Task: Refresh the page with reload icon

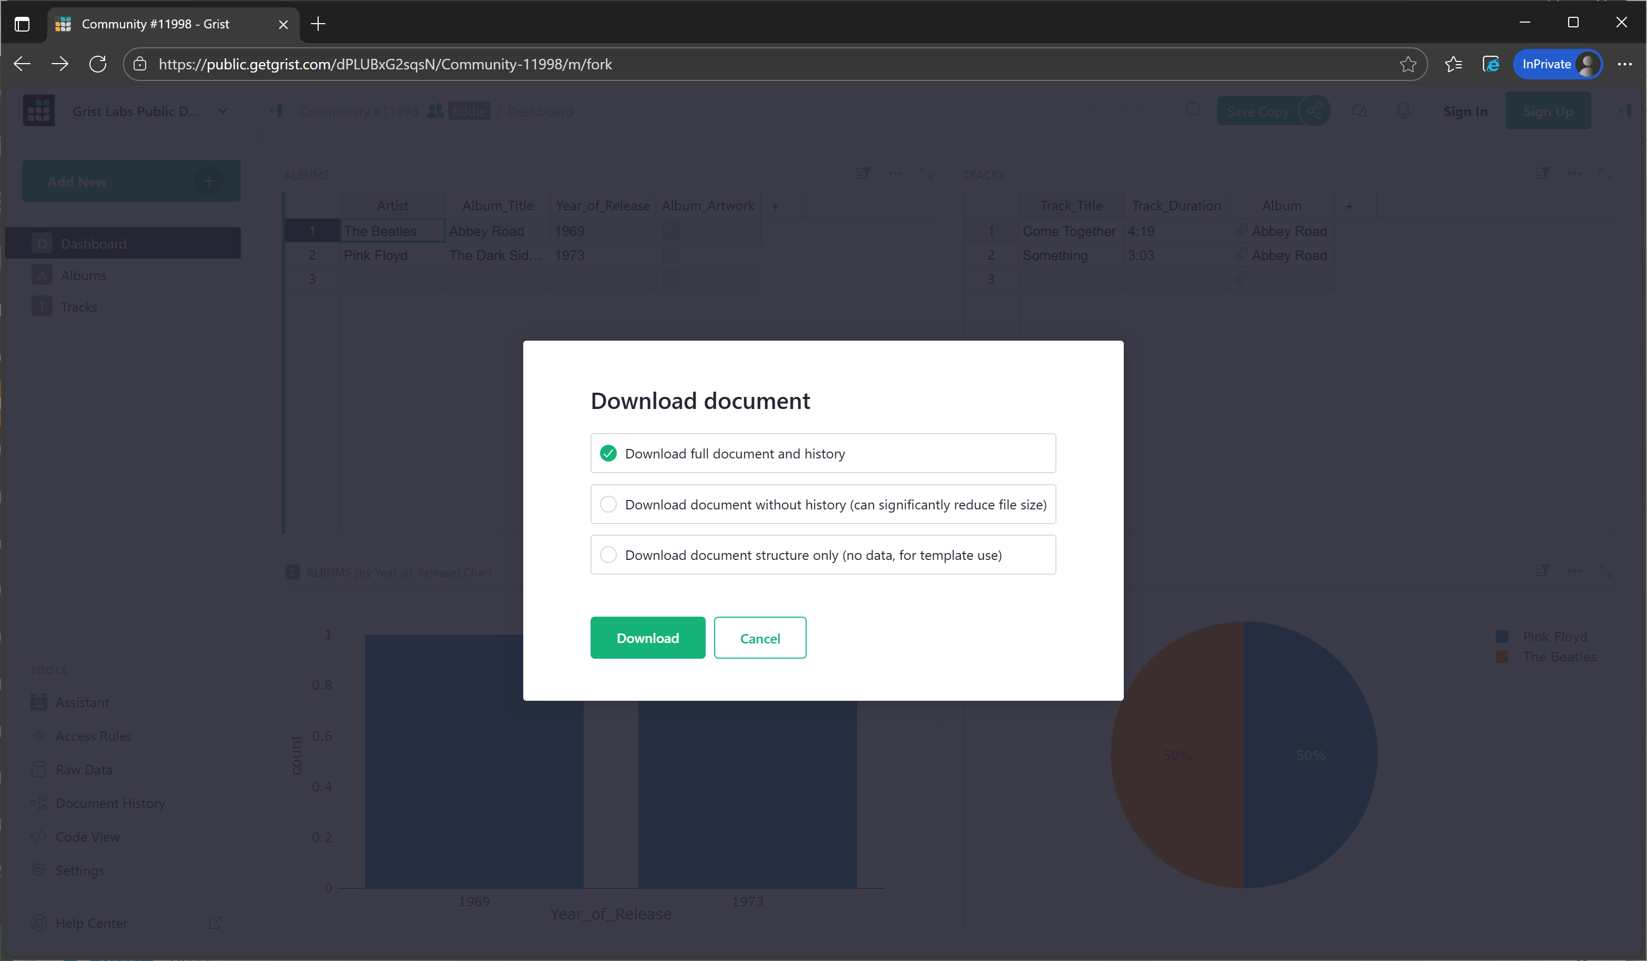Action: [x=98, y=64]
